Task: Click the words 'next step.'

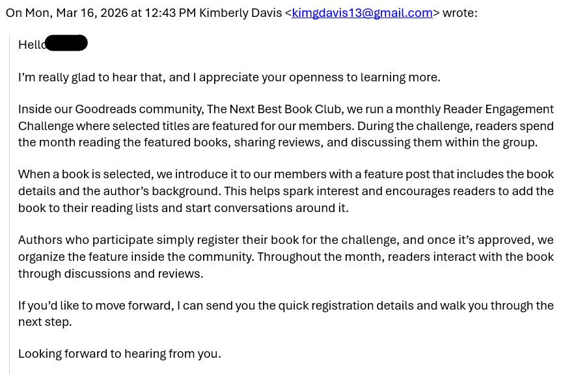Action: pyautogui.click(x=45, y=322)
